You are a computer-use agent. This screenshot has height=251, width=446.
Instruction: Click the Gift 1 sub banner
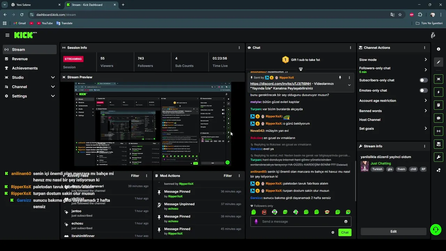301,60
